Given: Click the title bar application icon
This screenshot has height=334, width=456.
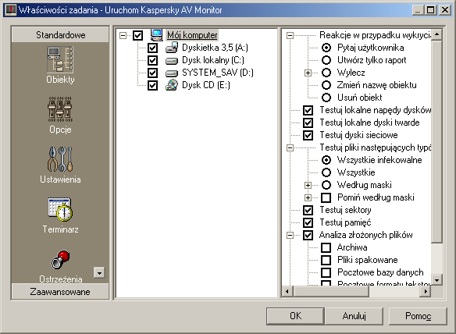Looking at the screenshot, I should point(10,10).
